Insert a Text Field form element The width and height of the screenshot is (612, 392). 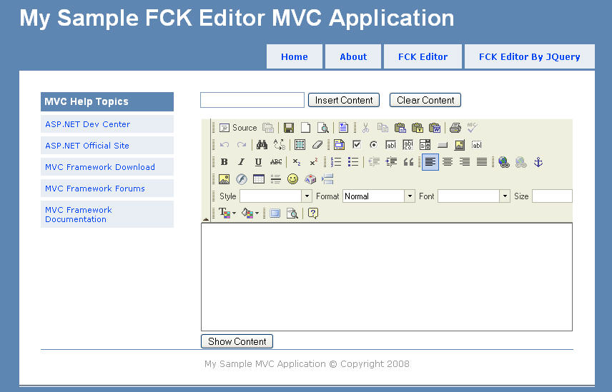click(x=390, y=145)
